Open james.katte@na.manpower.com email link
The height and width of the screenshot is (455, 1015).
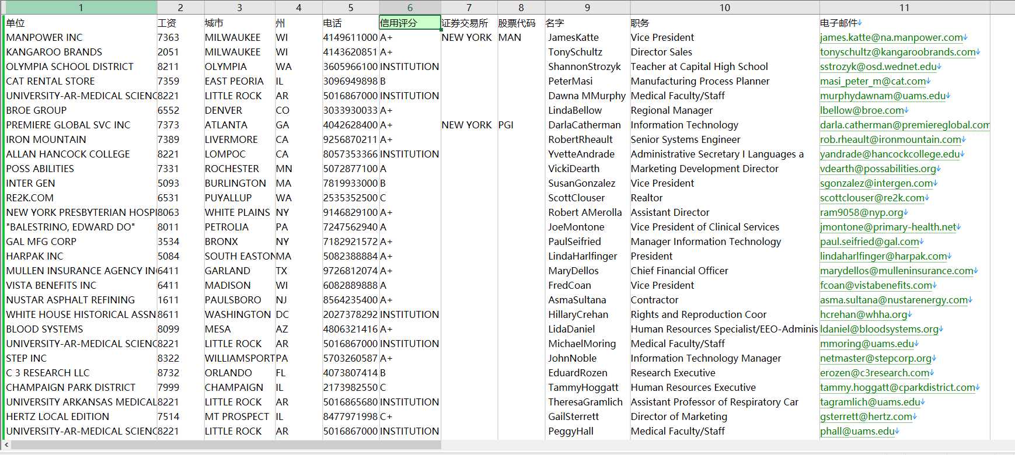(891, 37)
